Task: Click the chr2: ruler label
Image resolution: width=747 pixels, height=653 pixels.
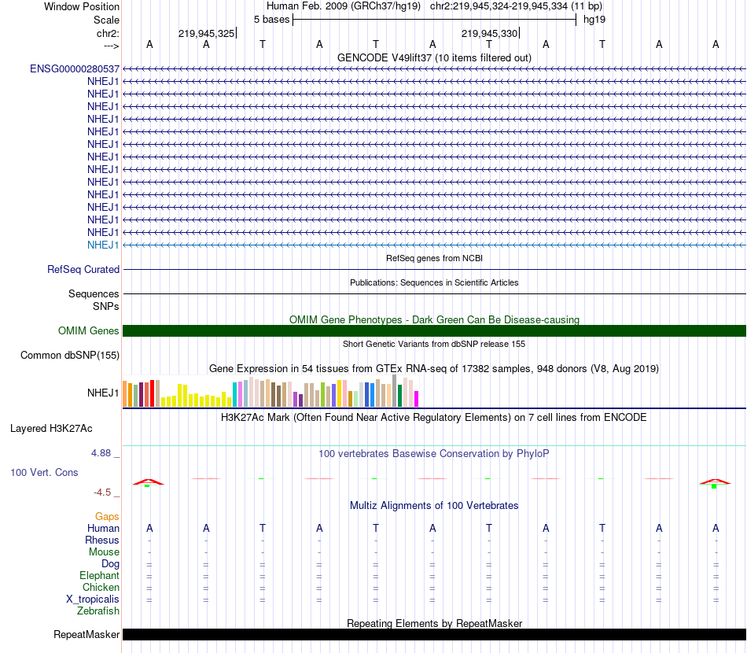Action: tap(108, 33)
